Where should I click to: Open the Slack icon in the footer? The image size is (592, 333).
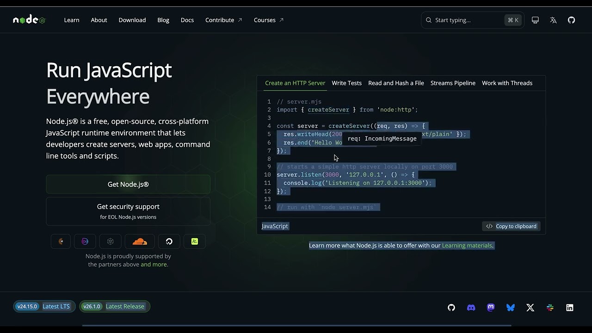click(x=550, y=308)
